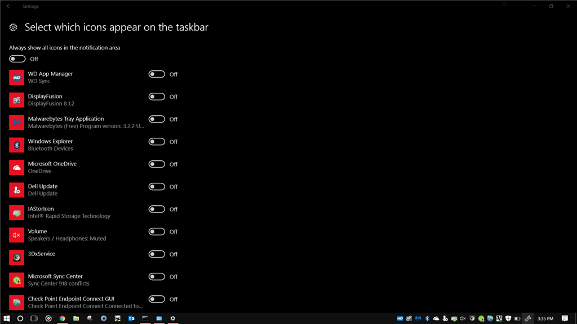Open the Action Center notifications icon
Viewport: 577px width, 324px height.
click(565, 318)
